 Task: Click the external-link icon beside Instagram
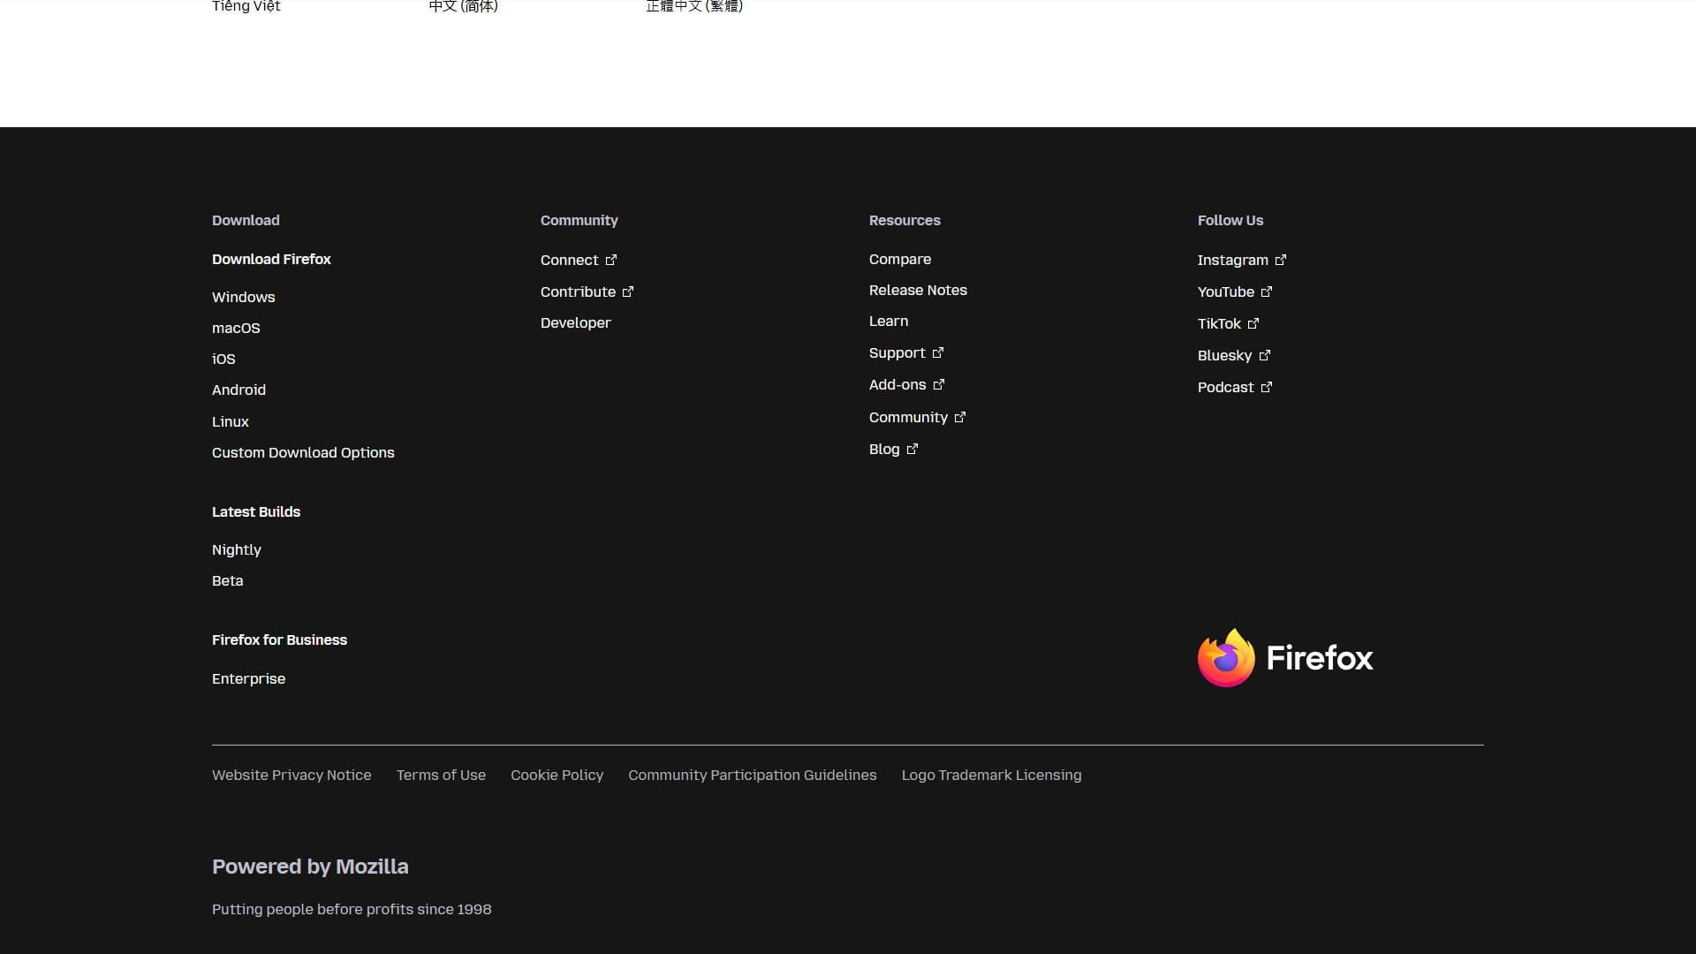click(1281, 260)
